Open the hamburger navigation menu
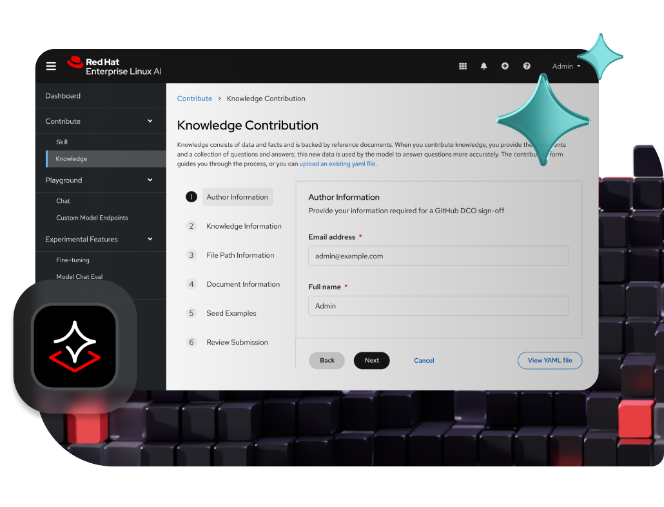This screenshot has height=507, width=664. 51,66
